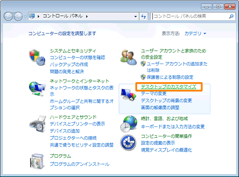Maximize the Control Panel window
Screen dimensions: 239x177
pyautogui.click(x=218, y=7)
